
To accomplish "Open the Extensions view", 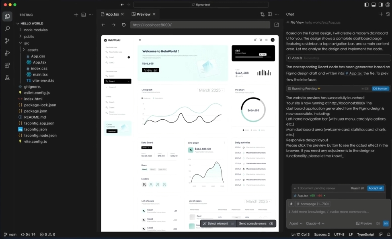I will point(7,65).
